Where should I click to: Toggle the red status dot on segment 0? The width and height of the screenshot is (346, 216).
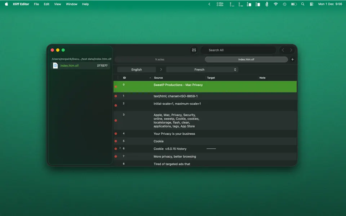(116, 86)
